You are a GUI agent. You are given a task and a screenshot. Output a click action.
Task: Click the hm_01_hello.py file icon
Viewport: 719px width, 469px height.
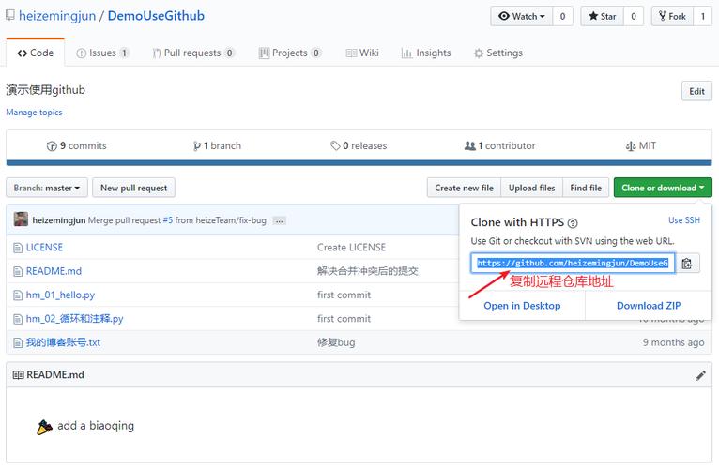[x=18, y=295]
